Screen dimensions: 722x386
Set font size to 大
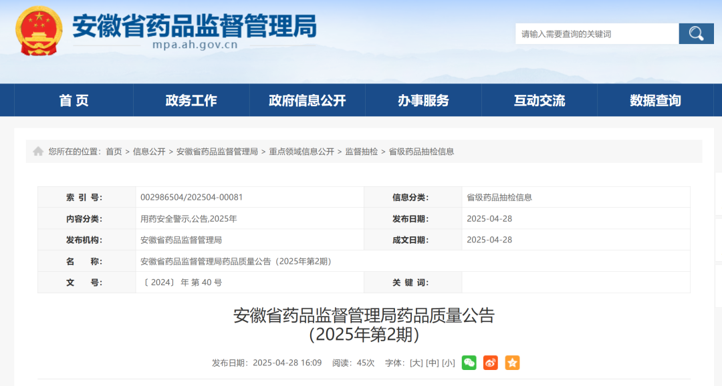pyautogui.click(x=416, y=363)
